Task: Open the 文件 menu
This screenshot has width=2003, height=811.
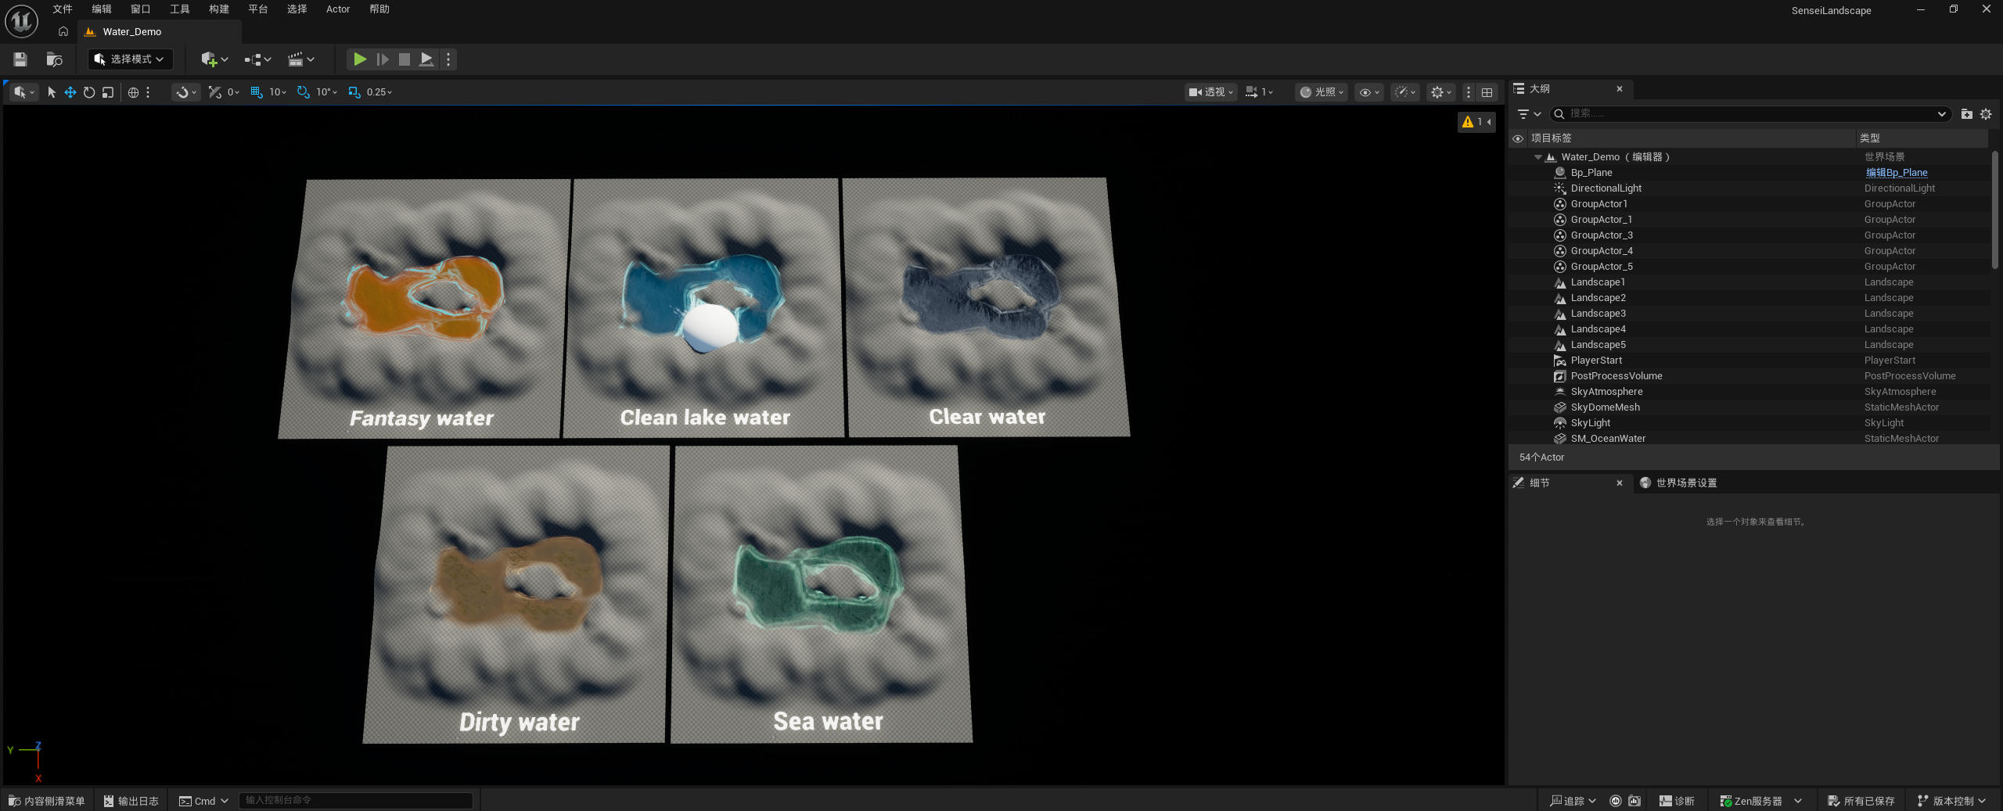Action: (63, 9)
